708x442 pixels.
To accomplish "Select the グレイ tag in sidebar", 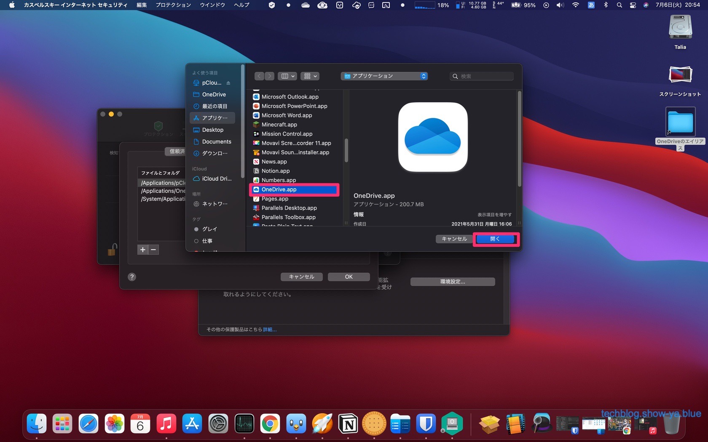I will [x=209, y=229].
